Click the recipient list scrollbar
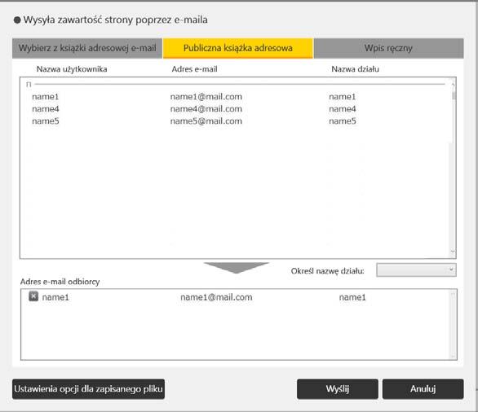Image resolution: width=478 pixels, height=412 pixels. 453,324
